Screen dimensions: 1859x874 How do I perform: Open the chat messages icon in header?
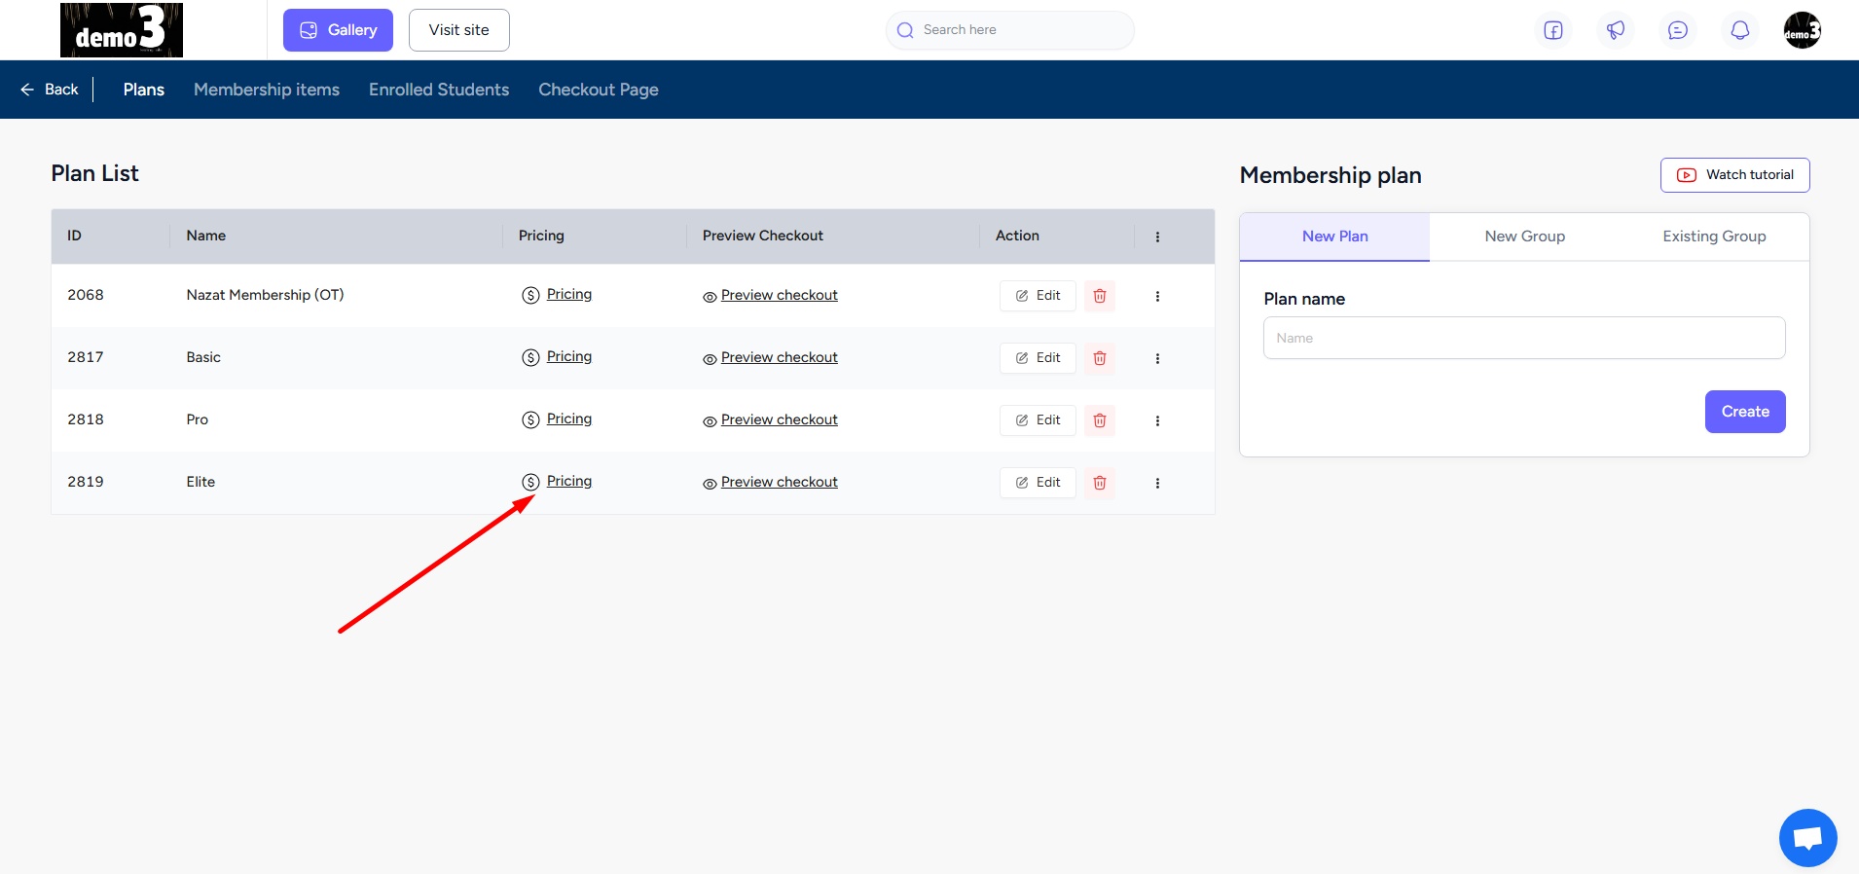[1678, 30]
